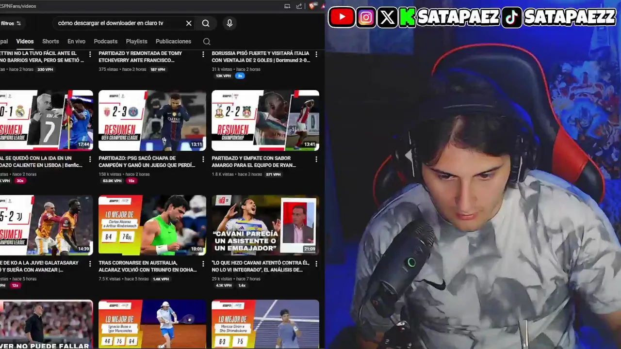Open the Publicaciones tab
This screenshot has width=621, height=349.
(173, 42)
